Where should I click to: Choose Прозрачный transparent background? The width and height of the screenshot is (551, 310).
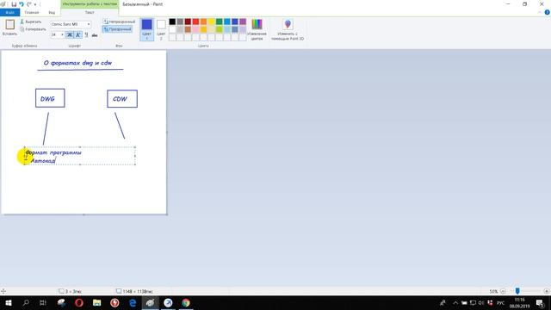(x=117, y=29)
